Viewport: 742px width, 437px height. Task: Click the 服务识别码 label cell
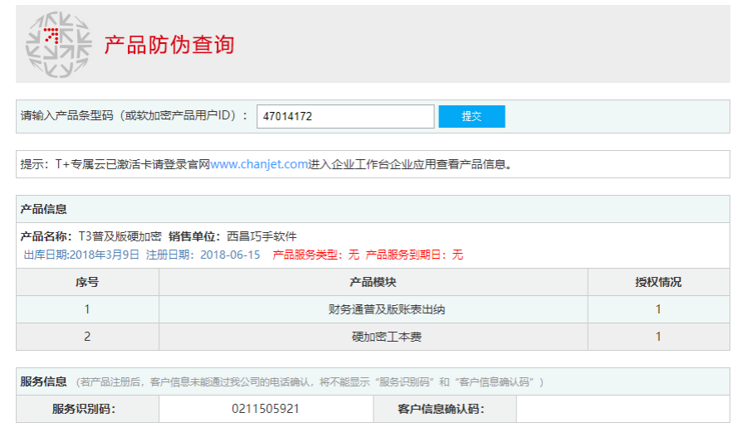coord(87,409)
